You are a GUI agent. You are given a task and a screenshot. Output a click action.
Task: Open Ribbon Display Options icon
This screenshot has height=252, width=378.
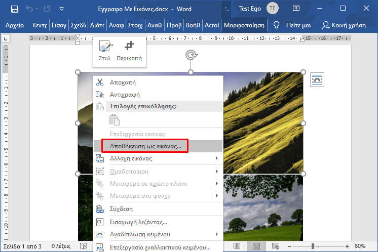[x=296, y=9]
